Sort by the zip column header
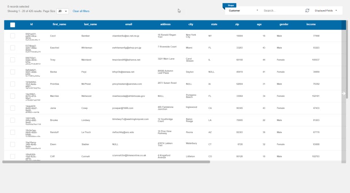The width and height of the screenshot is (350, 193). coord(237,24)
